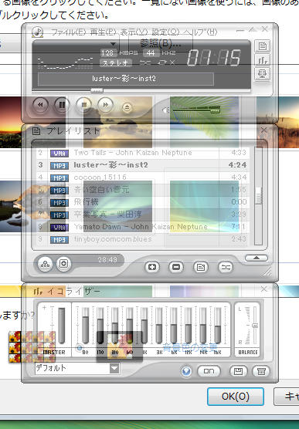The height and width of the screenshot is (429, 299).
Task: Collapse the playlist with the up arrow button
Action: coord(257,258)
